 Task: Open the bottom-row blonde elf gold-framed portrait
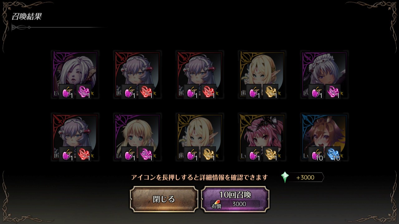200,137
